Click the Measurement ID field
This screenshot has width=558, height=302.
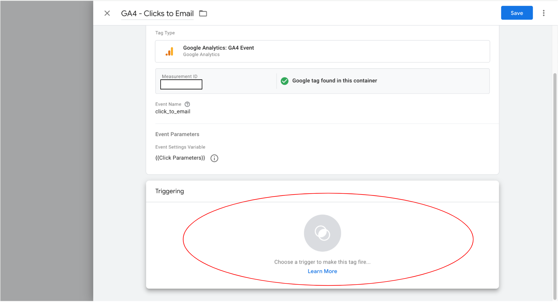(181, 85)
